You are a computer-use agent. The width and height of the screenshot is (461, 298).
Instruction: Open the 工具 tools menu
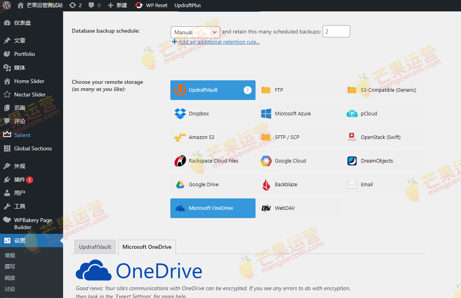point(32,206)
